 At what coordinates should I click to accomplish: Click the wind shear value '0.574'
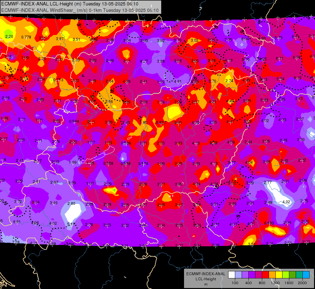(144, 164)
